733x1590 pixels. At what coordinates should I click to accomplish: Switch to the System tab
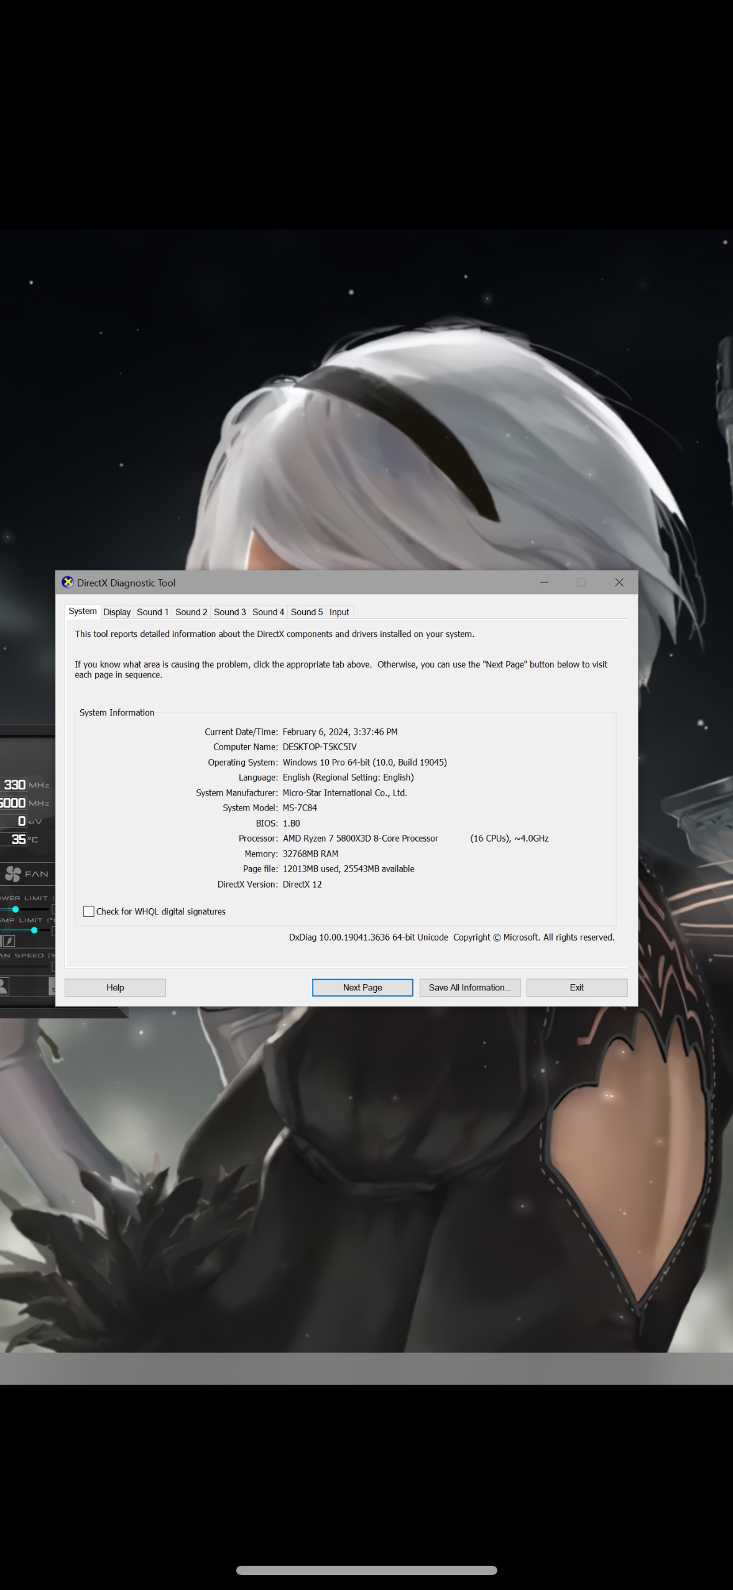[82, 611]
